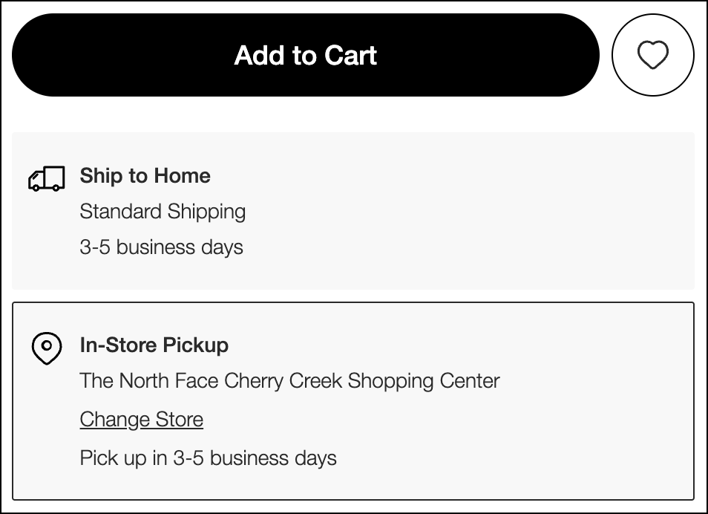
Task: Click the pickup timeframe text
Action: tap(207, 458)
